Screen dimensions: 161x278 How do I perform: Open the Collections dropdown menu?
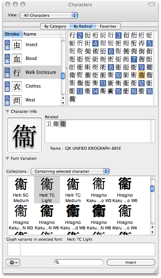click(x=70, y=171)
